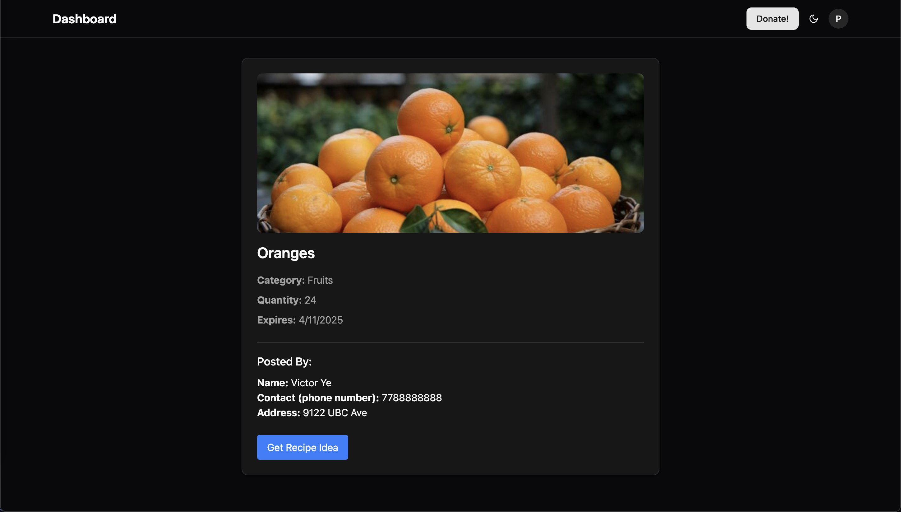The width and height of the screenshot is (901, 512).
Task: Click the Posted By: heading
Action: click(284, 361)
